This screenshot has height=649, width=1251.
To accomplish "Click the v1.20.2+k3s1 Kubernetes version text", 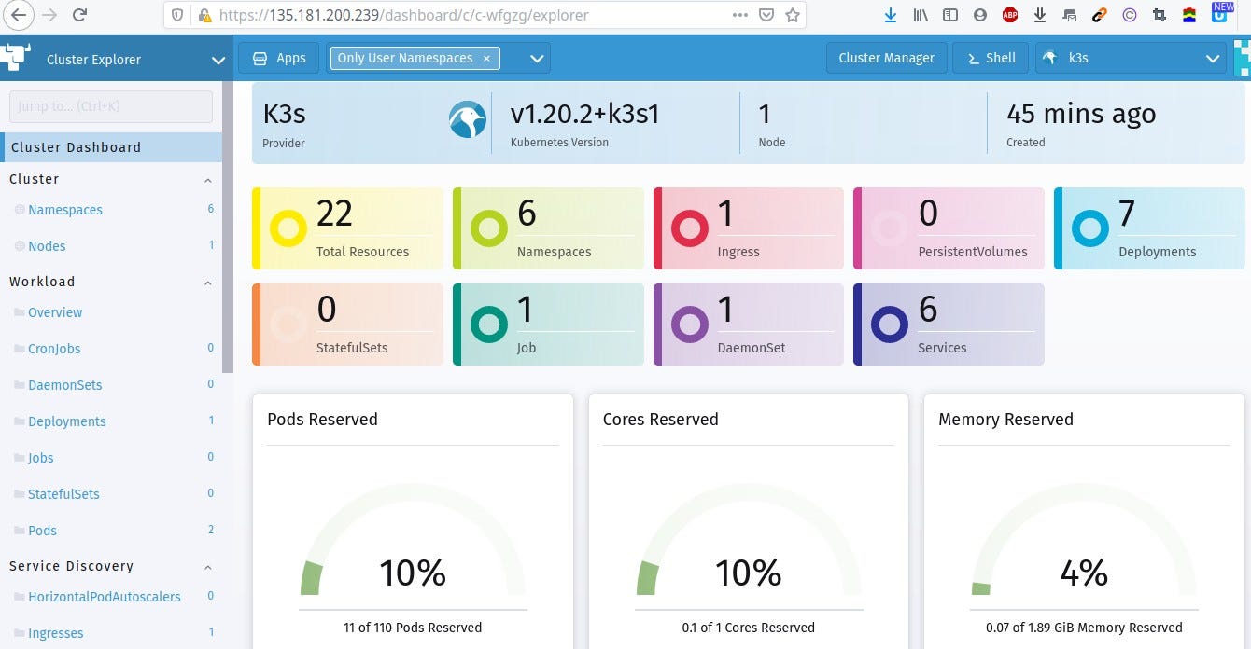I will (585, 114).
